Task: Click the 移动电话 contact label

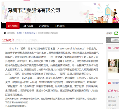Action: [113, 105]
